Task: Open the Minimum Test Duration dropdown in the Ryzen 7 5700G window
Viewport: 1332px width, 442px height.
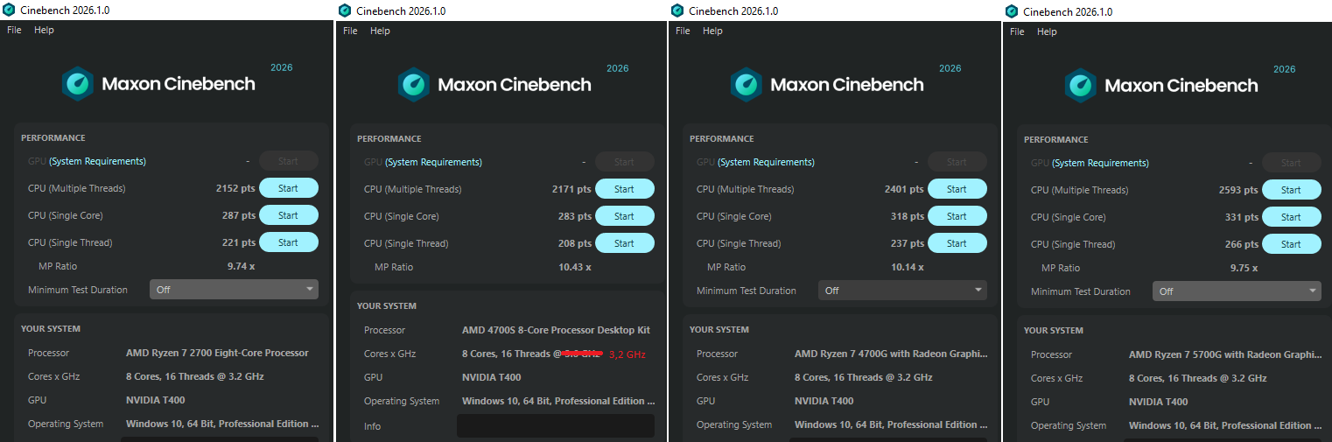Action: 1237,291
